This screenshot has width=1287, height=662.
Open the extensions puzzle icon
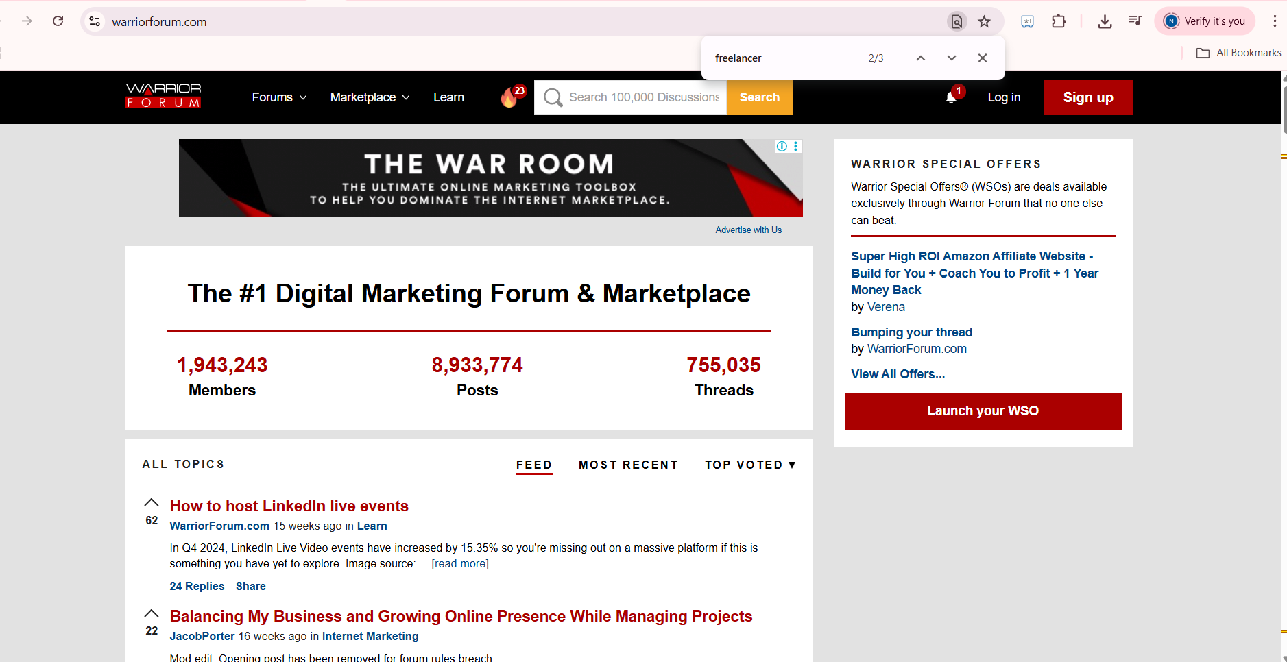click(1059, 21)
